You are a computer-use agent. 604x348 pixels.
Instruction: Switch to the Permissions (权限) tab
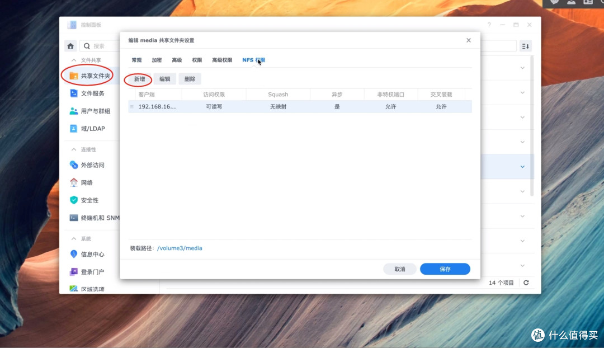[197, 60]
